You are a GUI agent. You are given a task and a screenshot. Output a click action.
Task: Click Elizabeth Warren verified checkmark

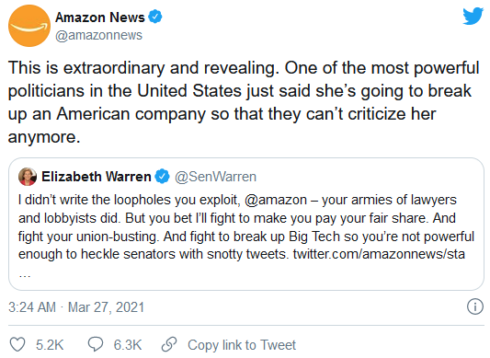162,177
